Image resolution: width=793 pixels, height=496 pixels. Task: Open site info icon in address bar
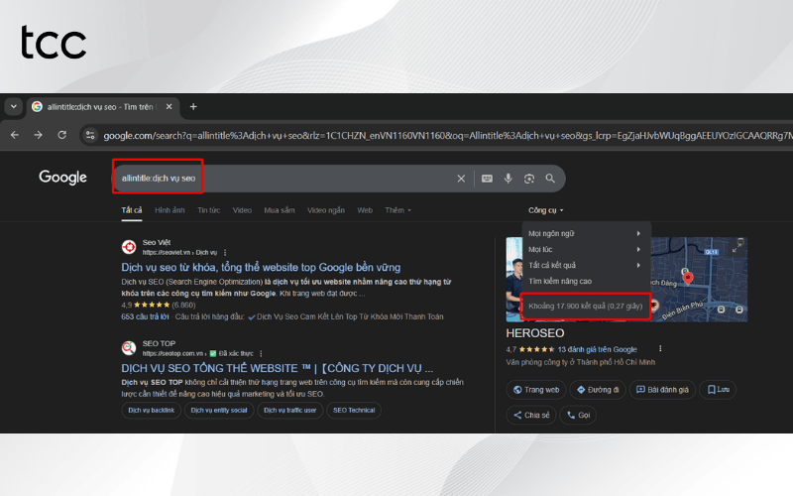pyautogui.click(x=90, y=135)
